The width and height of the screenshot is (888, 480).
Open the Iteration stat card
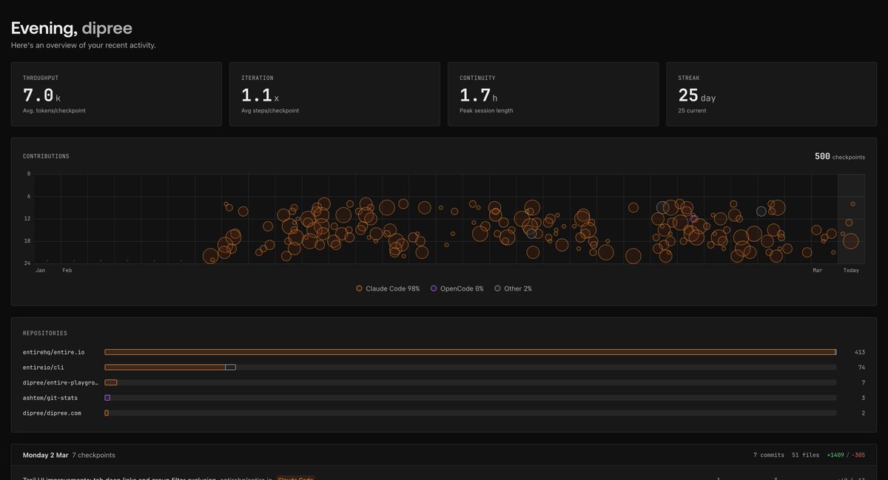pyautogui.click(x=334, y=94)
